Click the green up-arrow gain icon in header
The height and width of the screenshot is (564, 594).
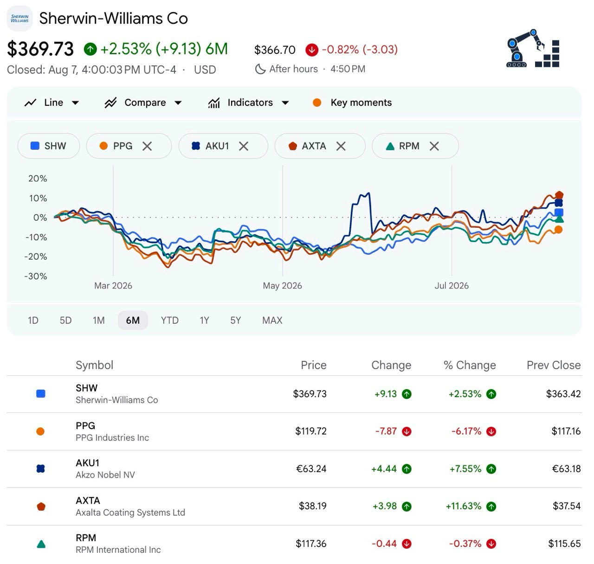coord(90,49)
